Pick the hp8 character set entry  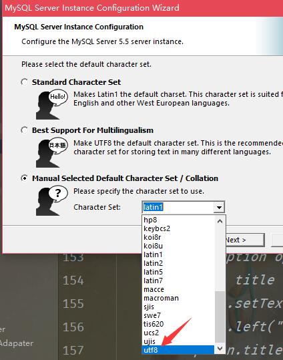pos(178,220)
